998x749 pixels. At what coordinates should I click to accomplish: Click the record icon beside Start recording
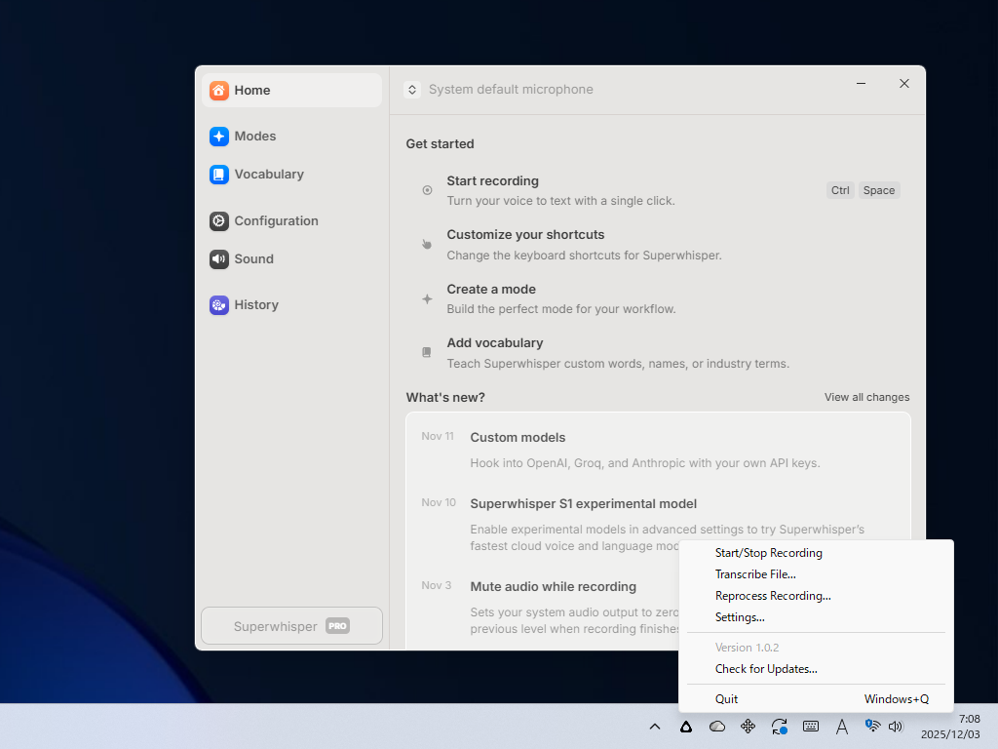[x=427, y=190]
